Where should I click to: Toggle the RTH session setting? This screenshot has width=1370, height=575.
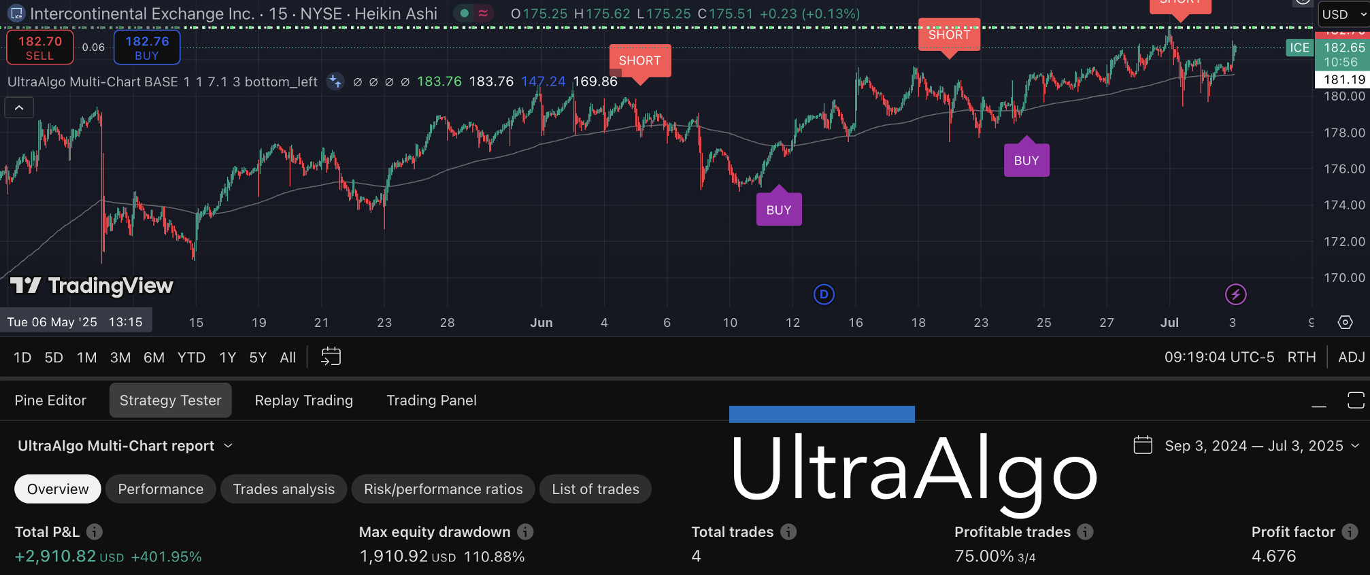pos(1301,358)
